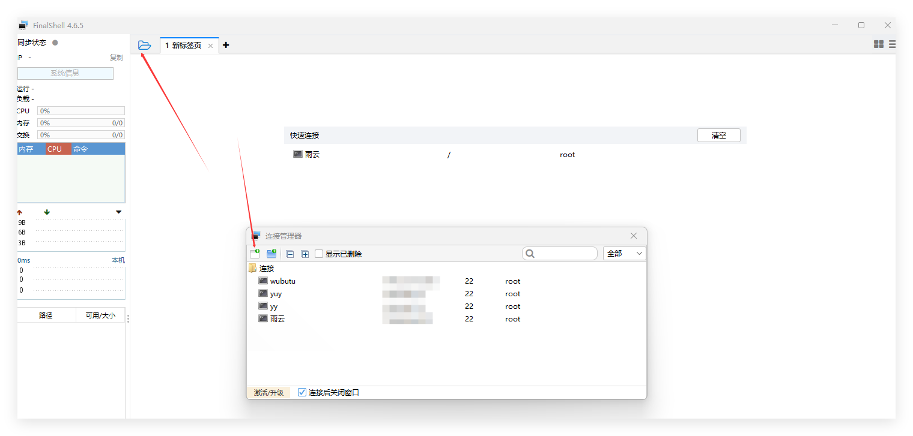Select the wubutu connection entry
The width and height of the screenshot is (913, 436).
(282, 281)
